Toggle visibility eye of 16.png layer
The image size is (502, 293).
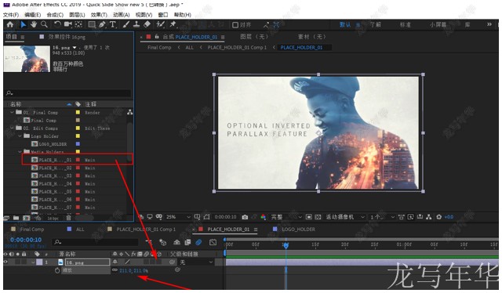pyautogui.click(x=5, y=262)
